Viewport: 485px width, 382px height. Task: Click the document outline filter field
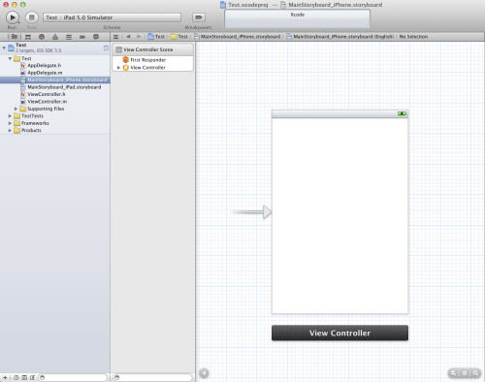[152, 377]
